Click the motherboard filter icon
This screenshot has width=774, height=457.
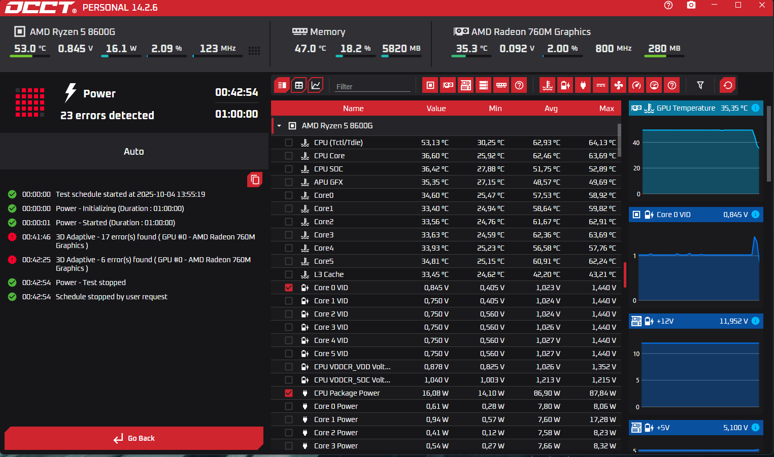(x=466, y=85)
